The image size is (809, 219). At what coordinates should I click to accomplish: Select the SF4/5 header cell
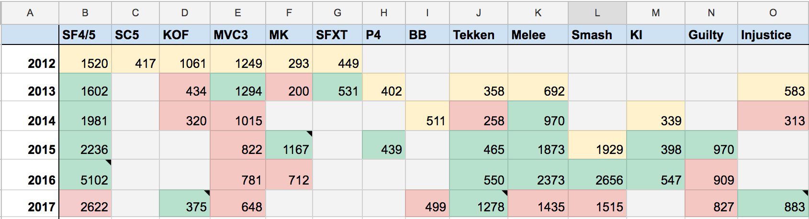click(85, 35)
